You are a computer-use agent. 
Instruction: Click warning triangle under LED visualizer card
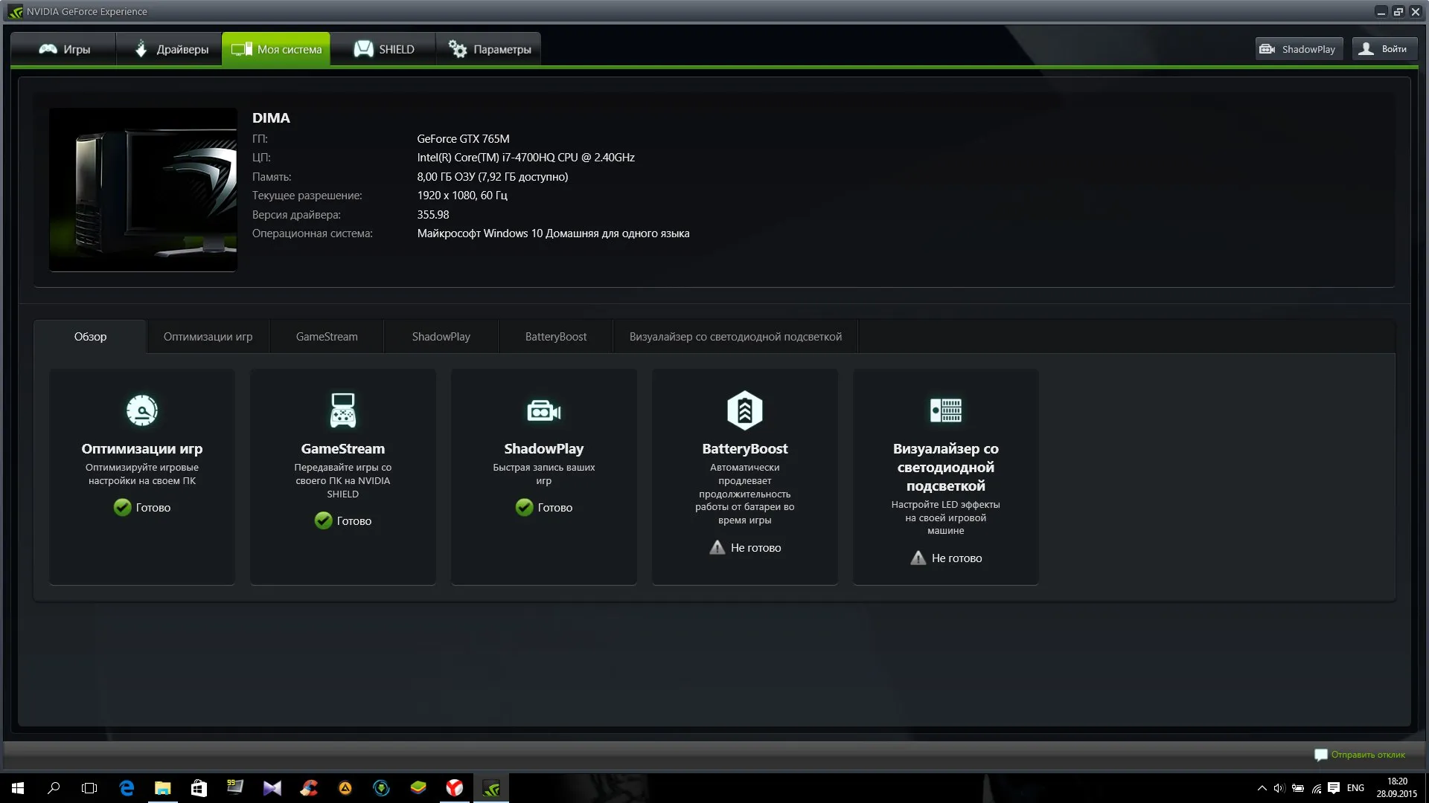point(918,558)
